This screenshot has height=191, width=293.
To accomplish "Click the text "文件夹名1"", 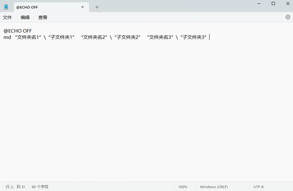I will [x=28, y=37].
